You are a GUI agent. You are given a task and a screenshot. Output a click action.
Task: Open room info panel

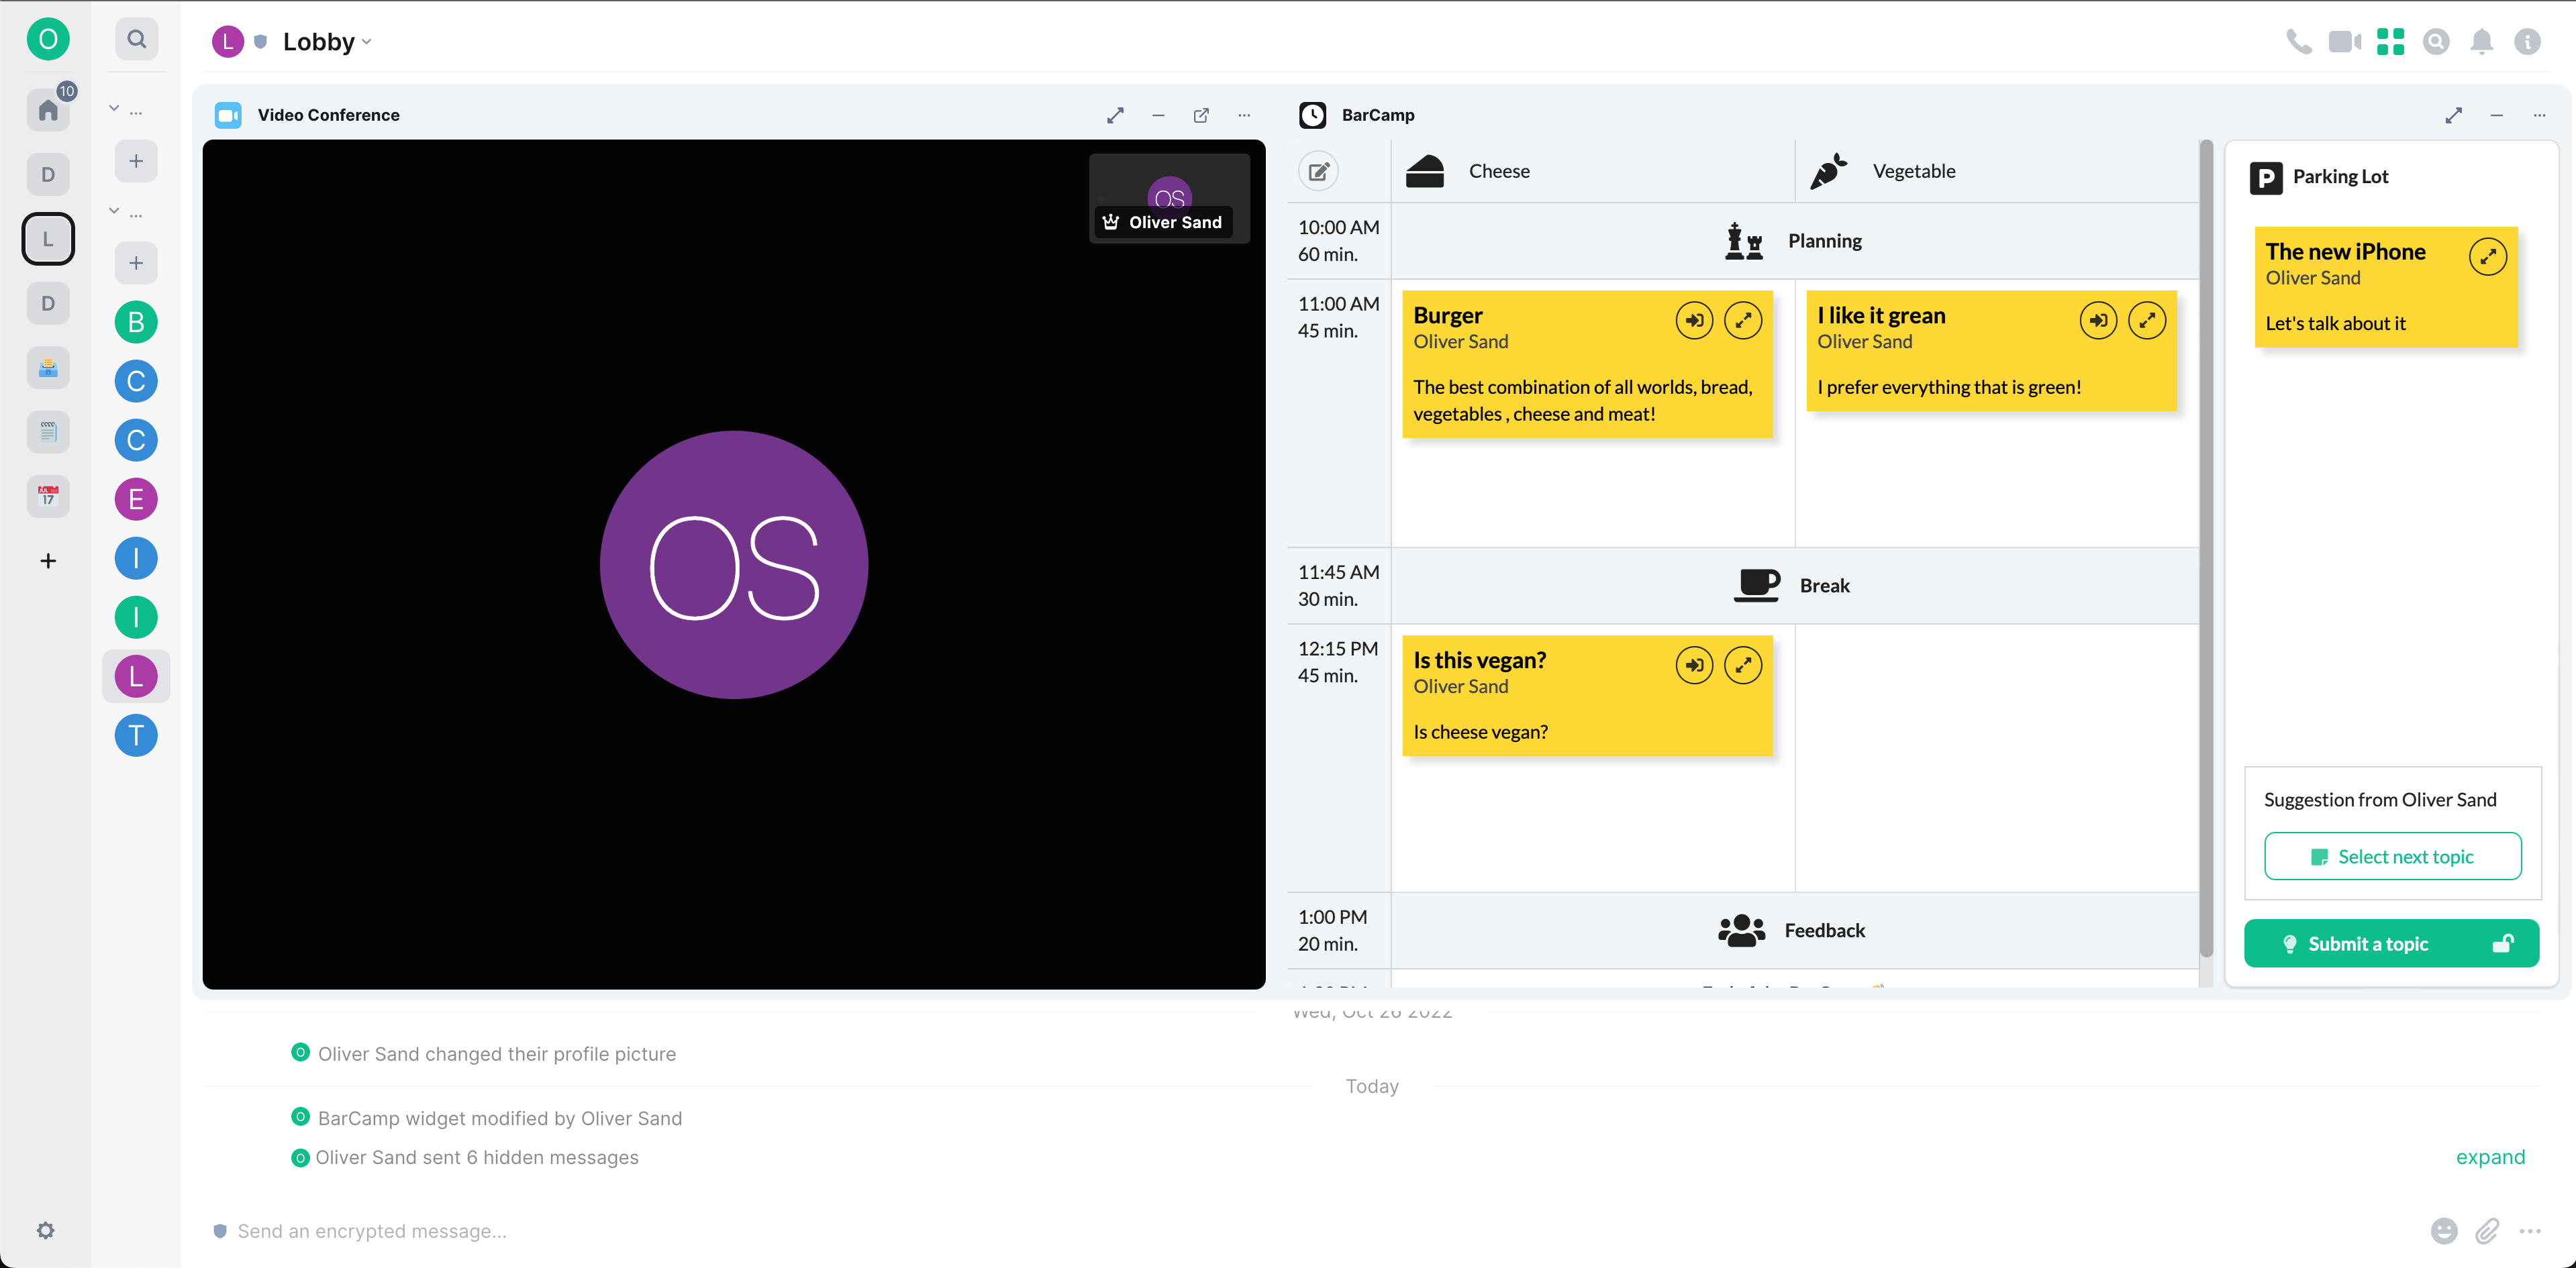coord(2527,41)
